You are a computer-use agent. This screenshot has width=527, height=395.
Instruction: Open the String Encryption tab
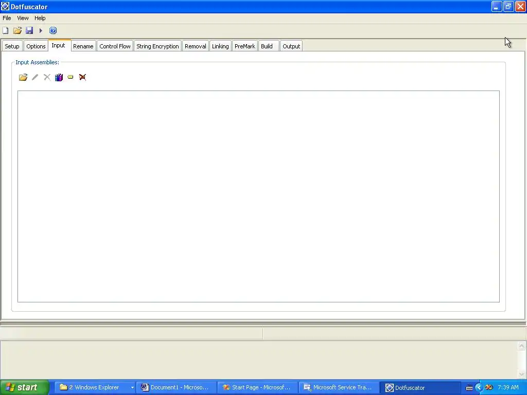tap(157, 46)
